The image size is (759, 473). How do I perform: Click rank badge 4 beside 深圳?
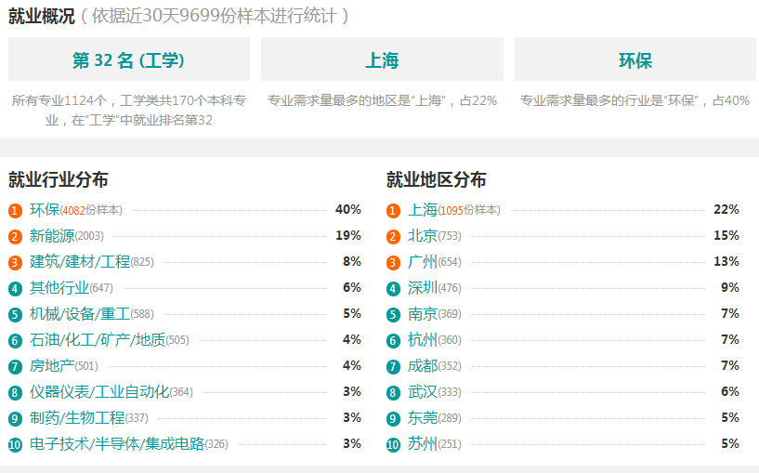393,289
